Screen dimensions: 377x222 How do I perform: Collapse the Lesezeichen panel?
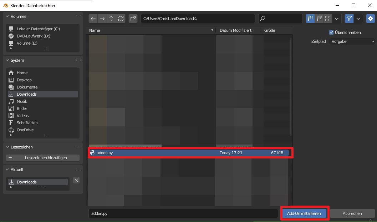coord(7,147)
